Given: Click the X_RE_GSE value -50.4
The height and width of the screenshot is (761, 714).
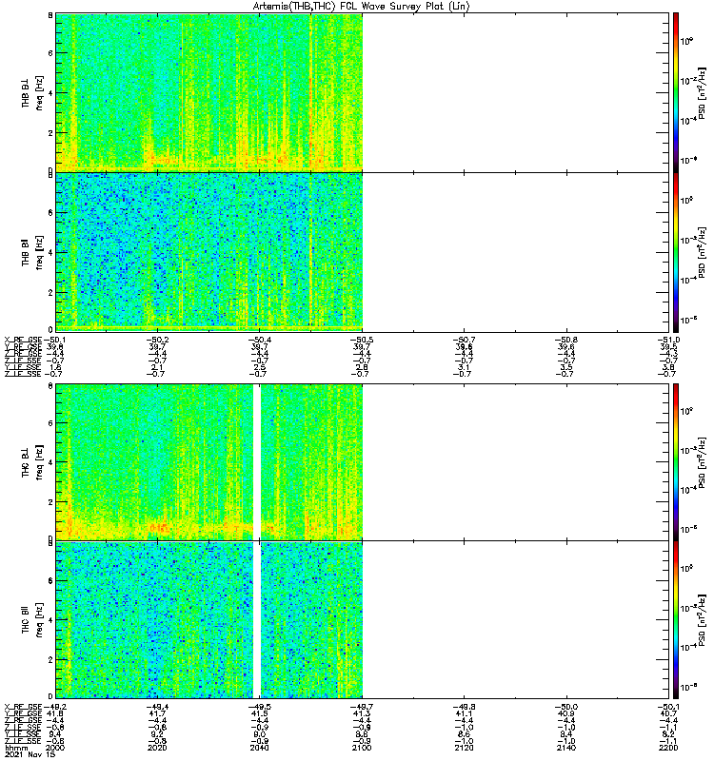Looking at the screenshot, I should [260, 340].
